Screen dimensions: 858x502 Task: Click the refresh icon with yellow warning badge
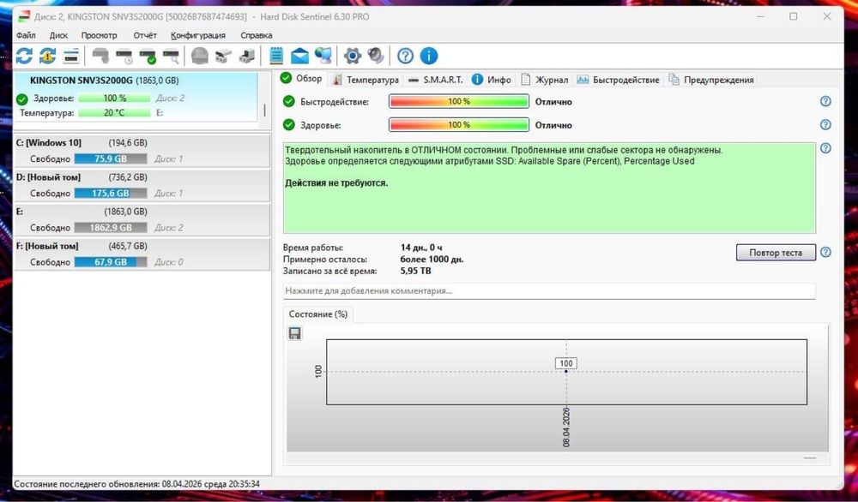point(47,56)
